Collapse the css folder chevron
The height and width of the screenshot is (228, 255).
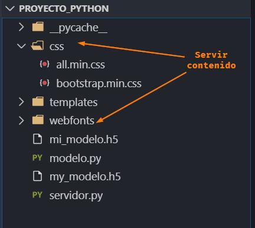tap(21, 46)
